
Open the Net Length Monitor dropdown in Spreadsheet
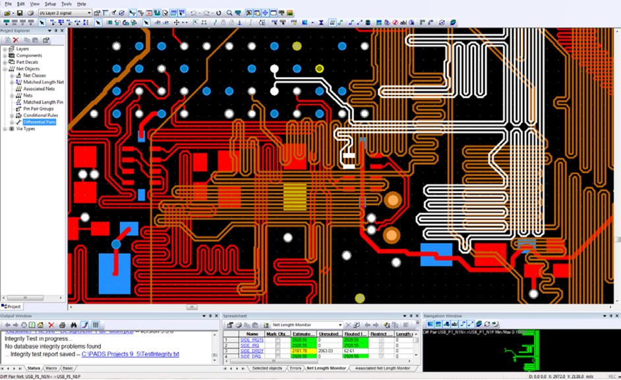click(340, 325)
